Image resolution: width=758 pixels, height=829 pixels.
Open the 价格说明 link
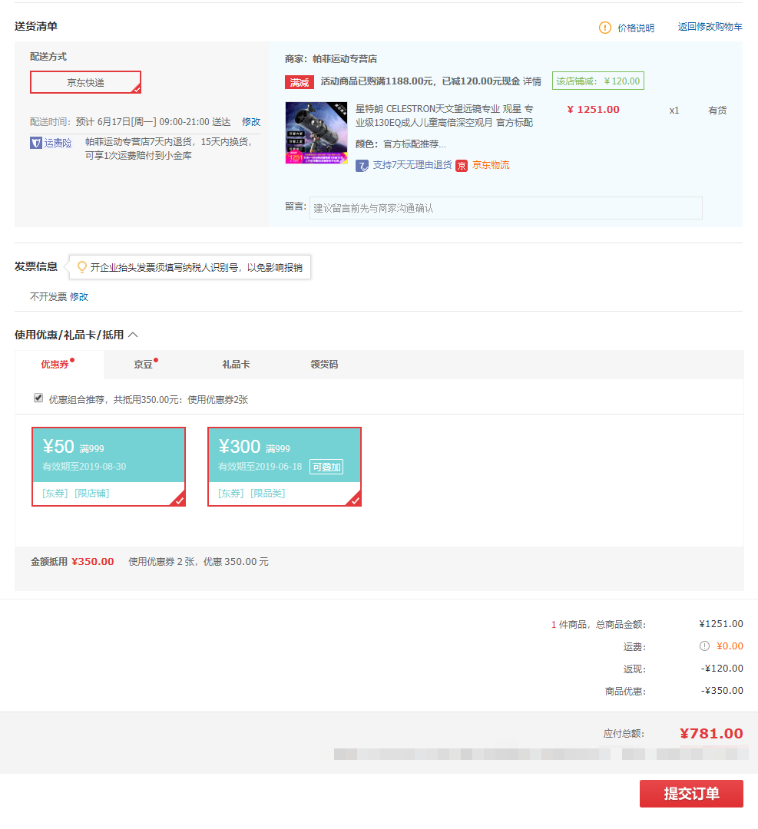click(636, 28)
